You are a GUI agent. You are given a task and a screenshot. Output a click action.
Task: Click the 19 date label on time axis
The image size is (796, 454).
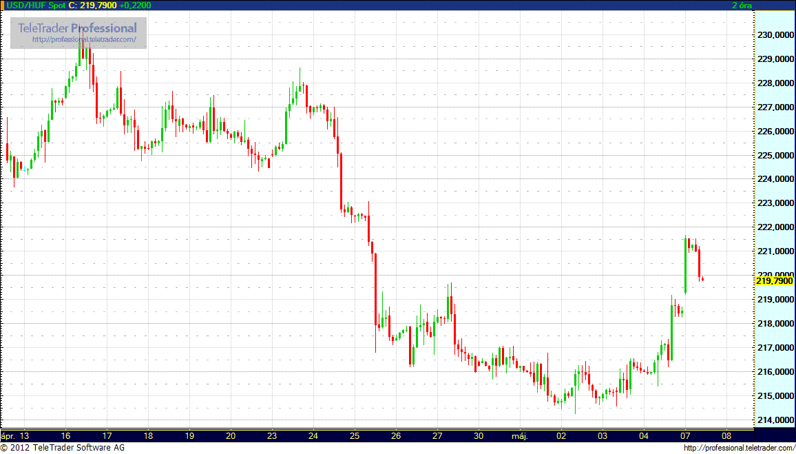[189, 435]
